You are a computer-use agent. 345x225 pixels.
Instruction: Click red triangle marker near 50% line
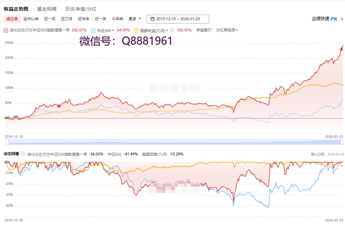coord(59,106)
